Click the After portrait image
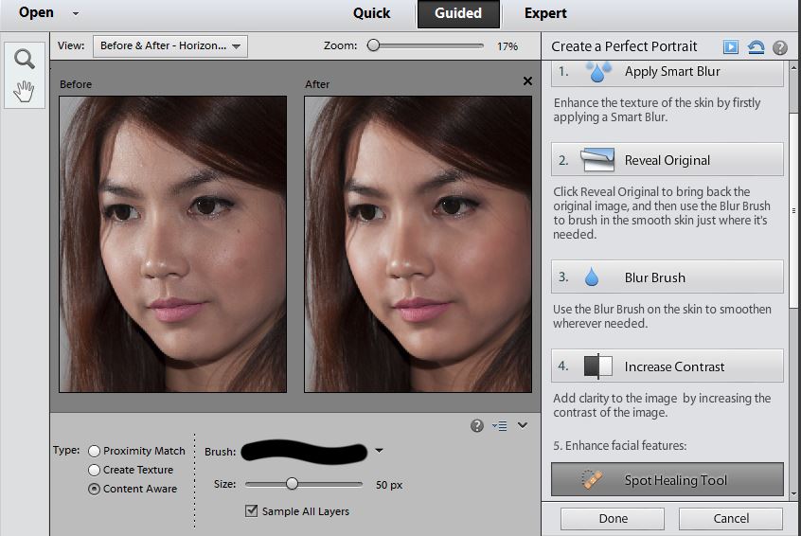 click(418, 244)
